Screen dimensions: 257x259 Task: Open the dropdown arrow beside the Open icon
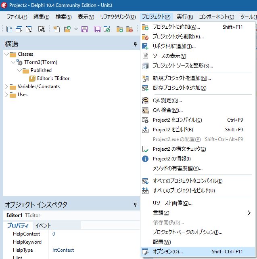click(75, 29)
